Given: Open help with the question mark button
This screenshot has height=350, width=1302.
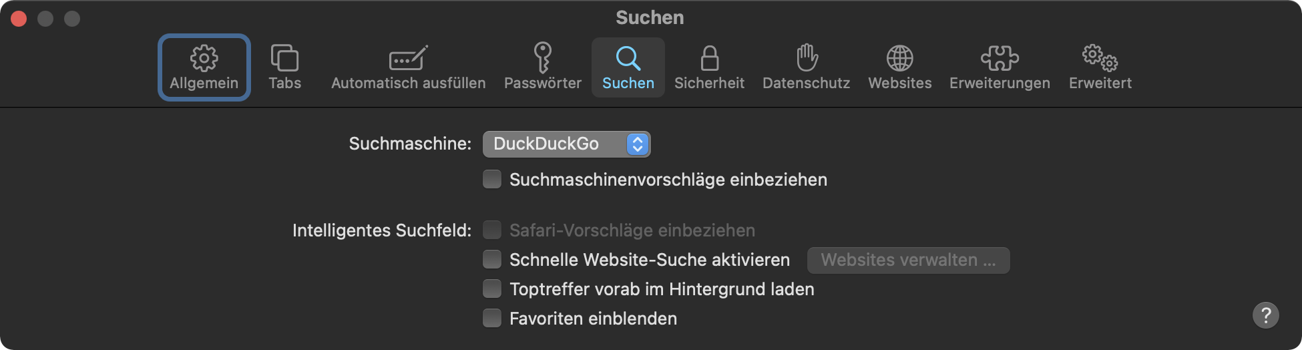Looking at the screenshot, I should click(x=1265, y=315).
